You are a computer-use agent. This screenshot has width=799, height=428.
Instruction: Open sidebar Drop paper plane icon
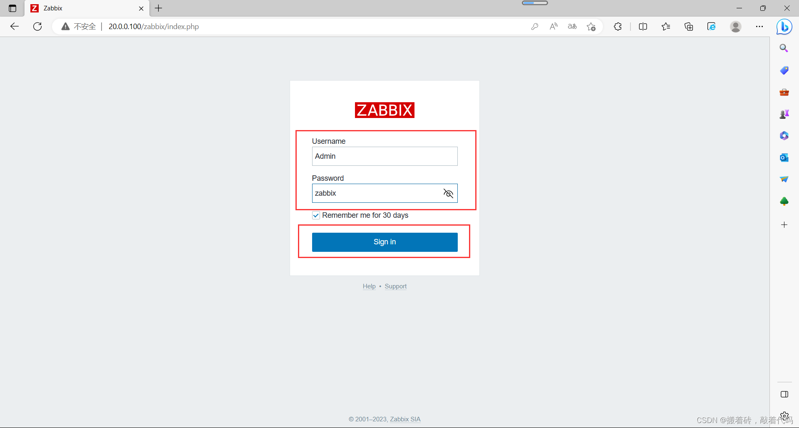point(784,179)
